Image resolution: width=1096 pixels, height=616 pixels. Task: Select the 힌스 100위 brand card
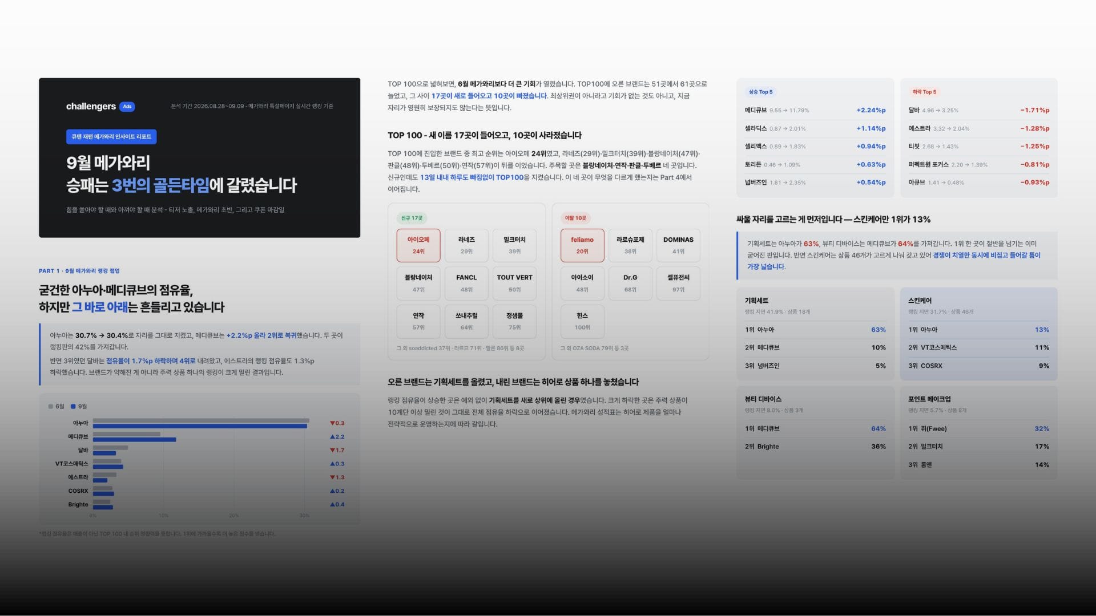582,321
